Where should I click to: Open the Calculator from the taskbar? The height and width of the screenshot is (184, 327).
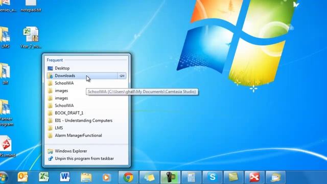tap(191, 177)
